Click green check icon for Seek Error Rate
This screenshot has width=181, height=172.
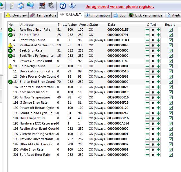click(x=10, y=50)
